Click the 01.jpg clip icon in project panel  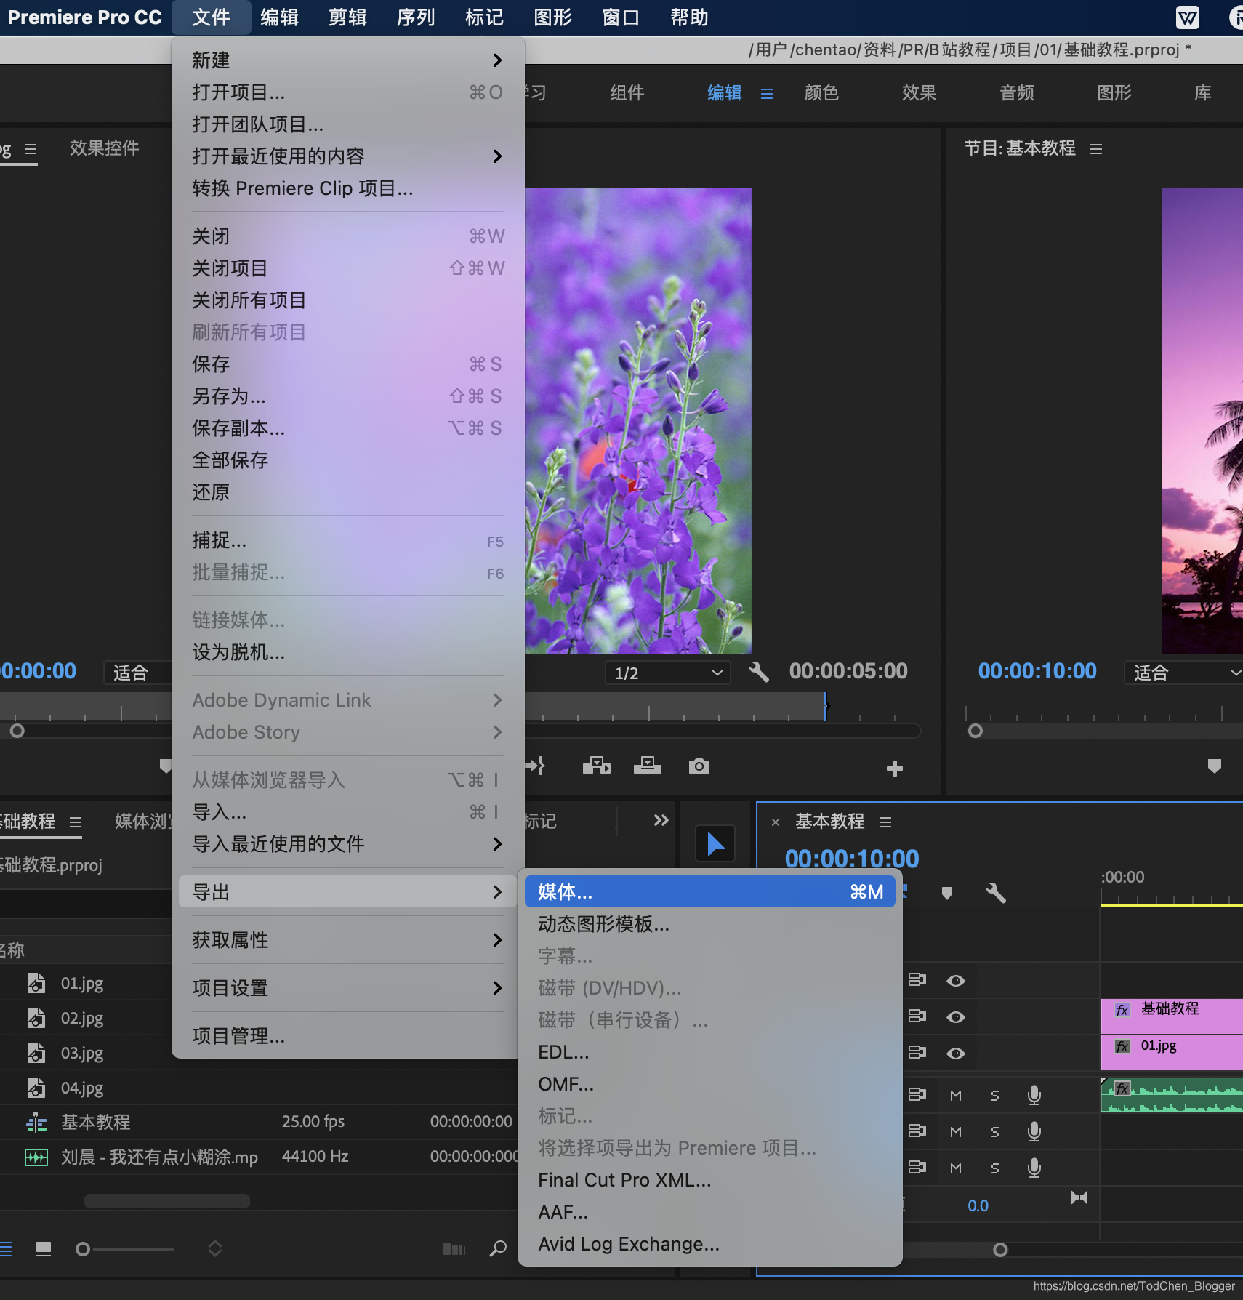36,982
